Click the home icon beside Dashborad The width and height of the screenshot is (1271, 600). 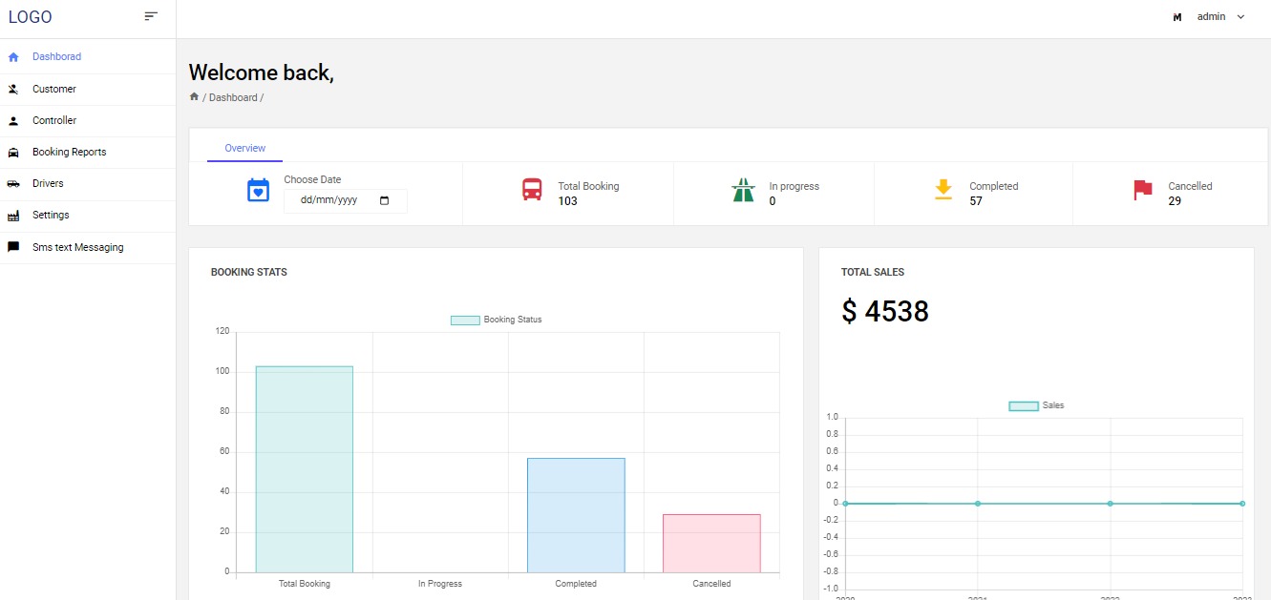pos(13,57)
